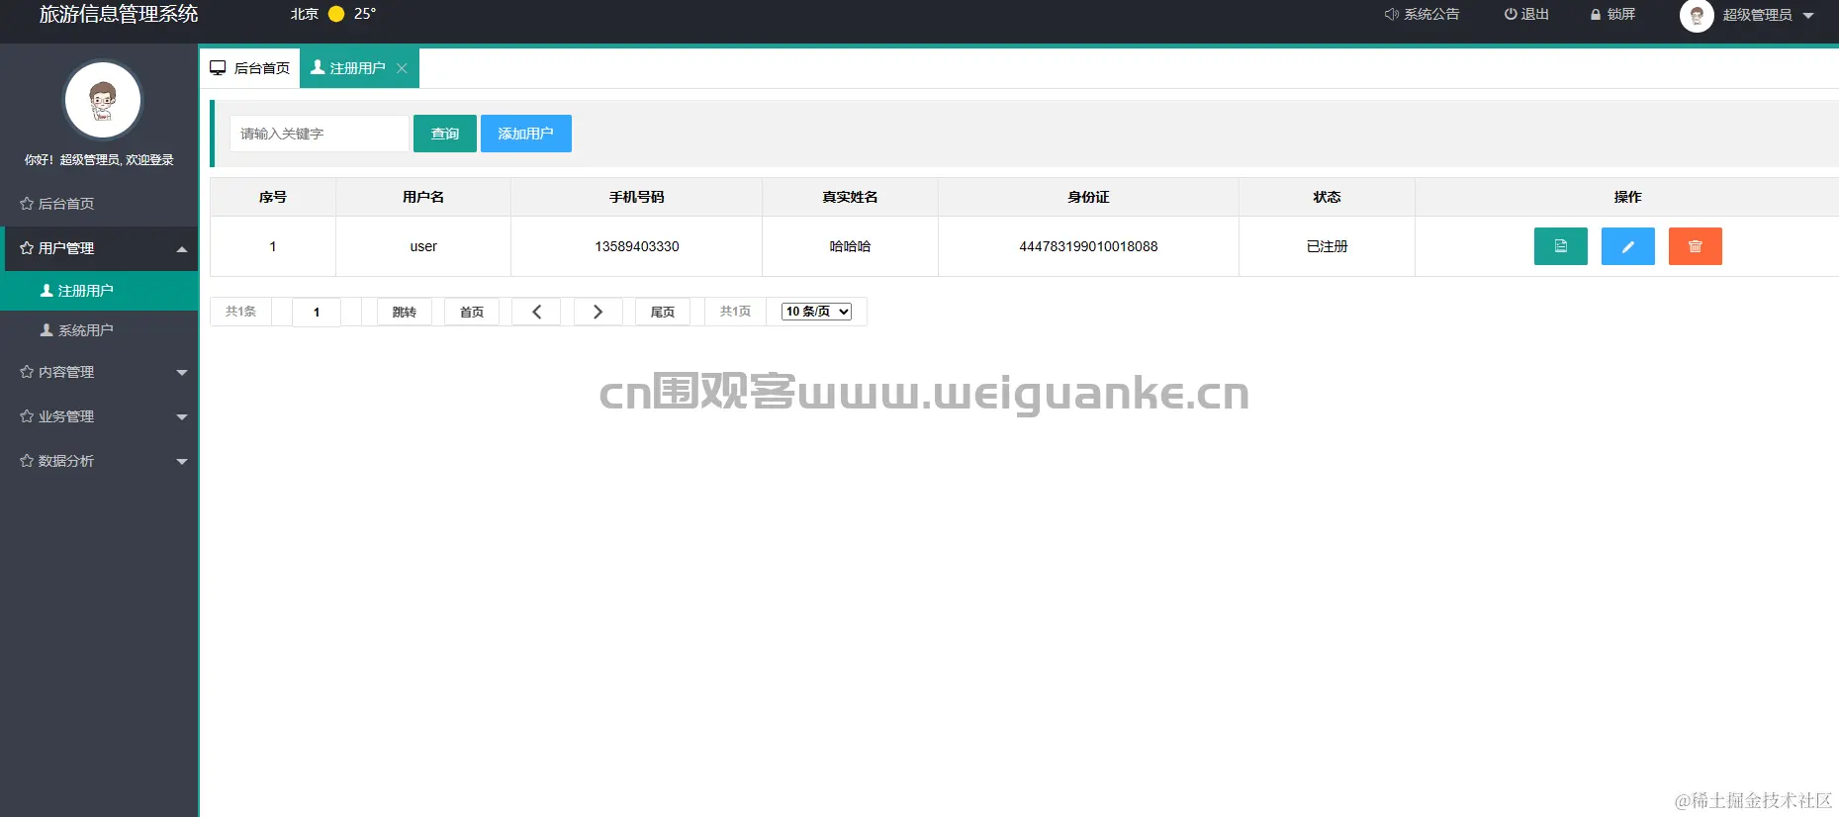Click the ID number 444783199010018088 cell
This screenshot has height=817, width=1839.
[x=1089, y=246]
